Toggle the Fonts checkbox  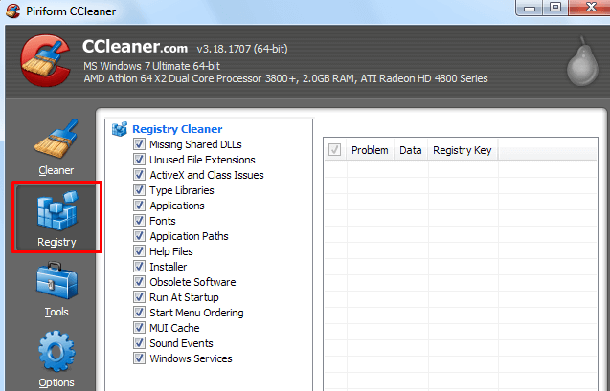pos(139,221)
